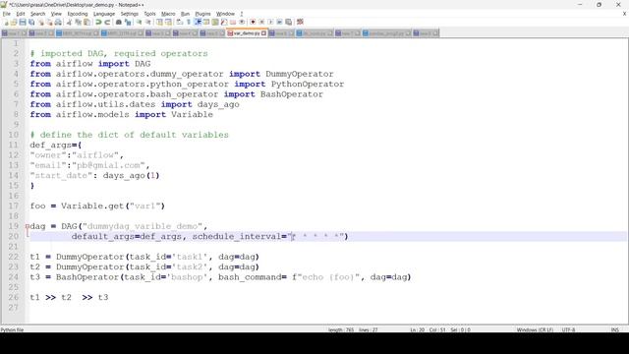The width and height of the screenshot is (629, 354).
Task: Open the Macro menu
Action: 168,14
